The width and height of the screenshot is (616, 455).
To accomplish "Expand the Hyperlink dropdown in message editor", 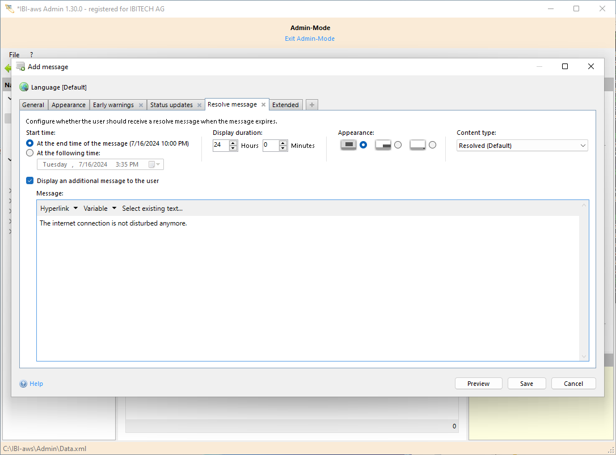I will 59,209.
